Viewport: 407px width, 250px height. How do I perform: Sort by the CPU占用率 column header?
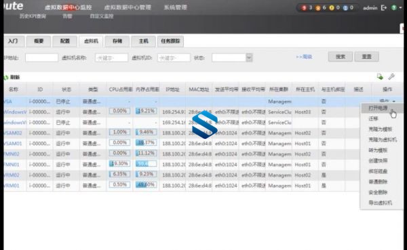121,89
